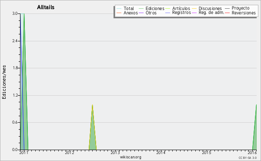Select the Ediciones legend label
The height and width of the screenshot is (161, 261).
pyautogui.click(x=155, y=8)
